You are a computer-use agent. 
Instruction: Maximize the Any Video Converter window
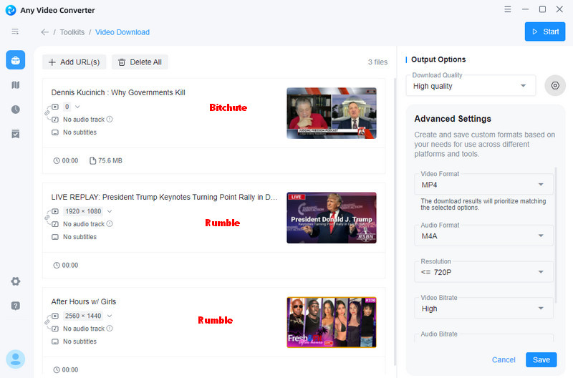coord(542,9)
